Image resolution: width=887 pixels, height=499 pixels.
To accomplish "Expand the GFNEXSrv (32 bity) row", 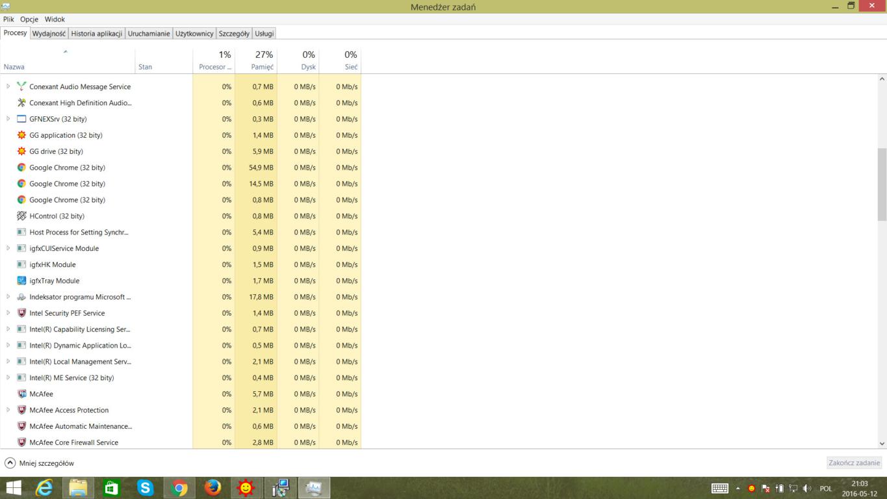I will [x=8, y=119].
